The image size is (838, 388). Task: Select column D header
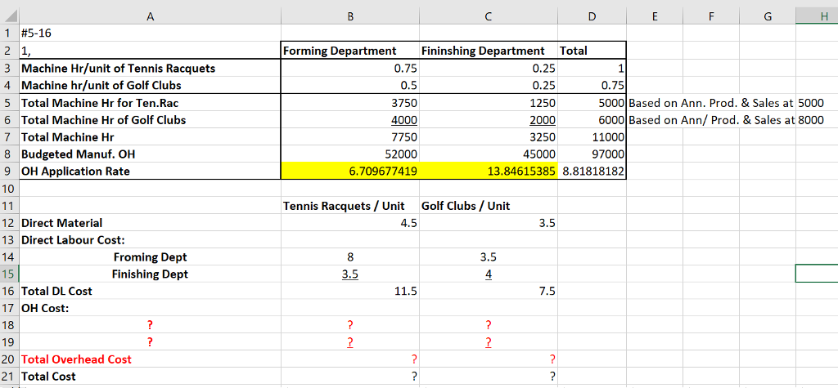pyautogui.click(x=592, y=16)
